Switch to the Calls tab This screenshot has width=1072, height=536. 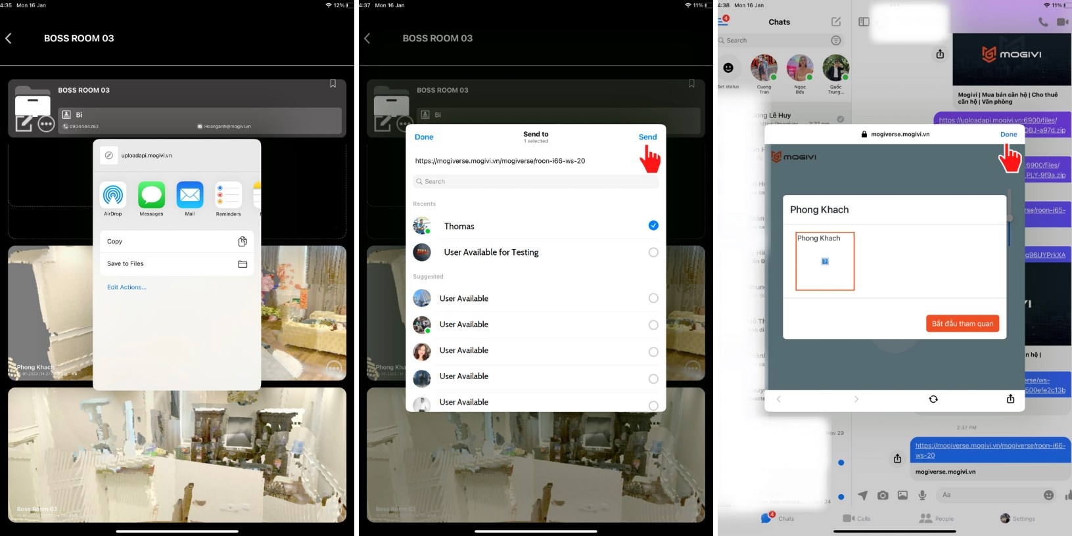pyautogui.click(x=856, y=518)
